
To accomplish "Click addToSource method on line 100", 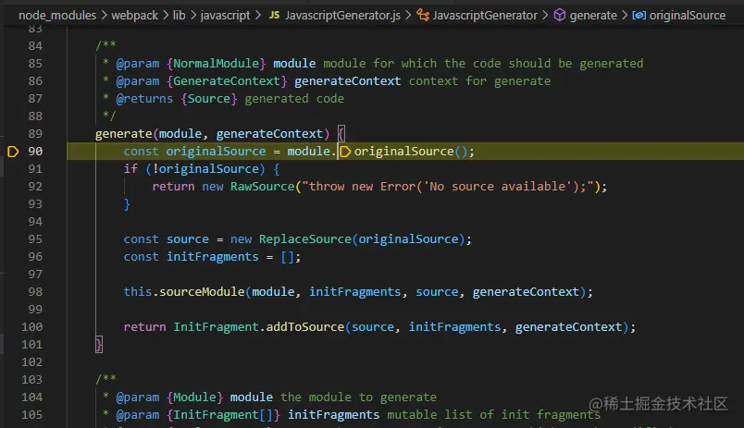I will 305,326.
